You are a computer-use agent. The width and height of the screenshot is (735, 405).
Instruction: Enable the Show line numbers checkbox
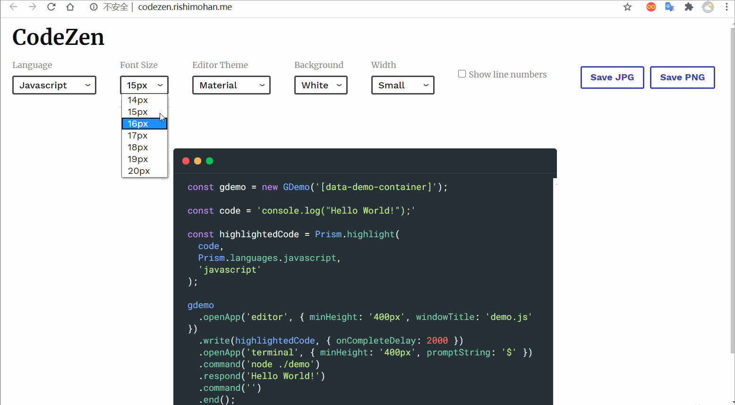462,74
